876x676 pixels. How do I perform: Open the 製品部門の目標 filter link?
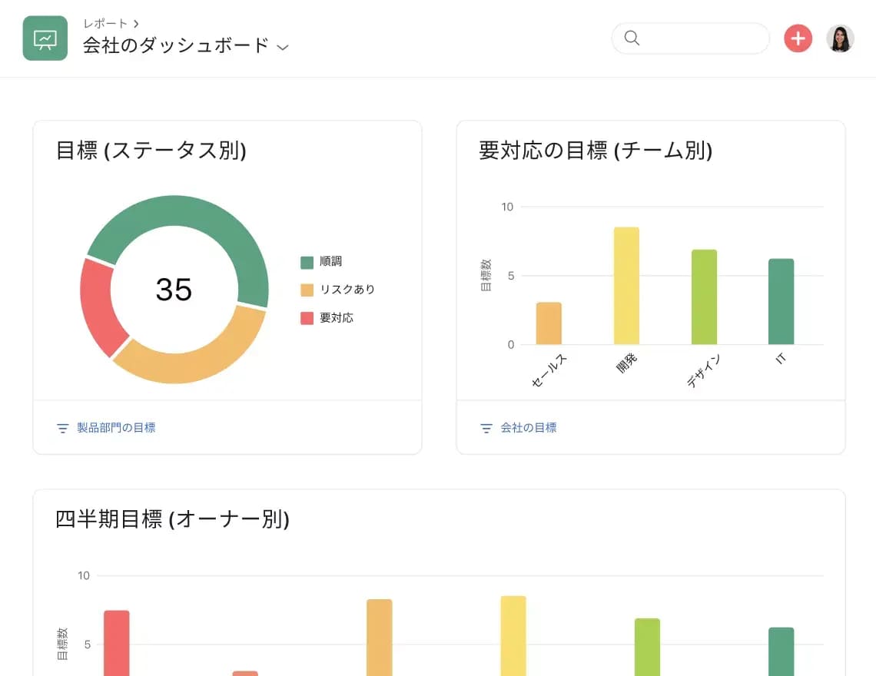pyautogui.click(x=116, y=427)
